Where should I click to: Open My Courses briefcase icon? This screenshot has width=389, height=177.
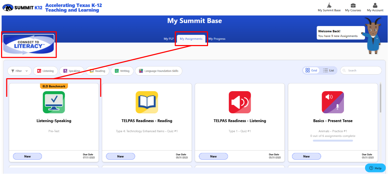coord(353,5)
